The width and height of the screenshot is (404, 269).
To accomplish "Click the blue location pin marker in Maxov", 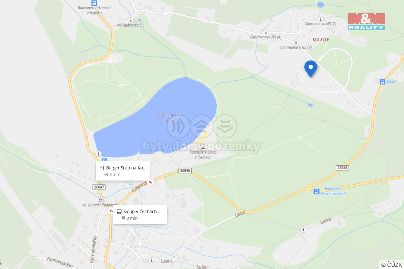I will coord(311,68).
